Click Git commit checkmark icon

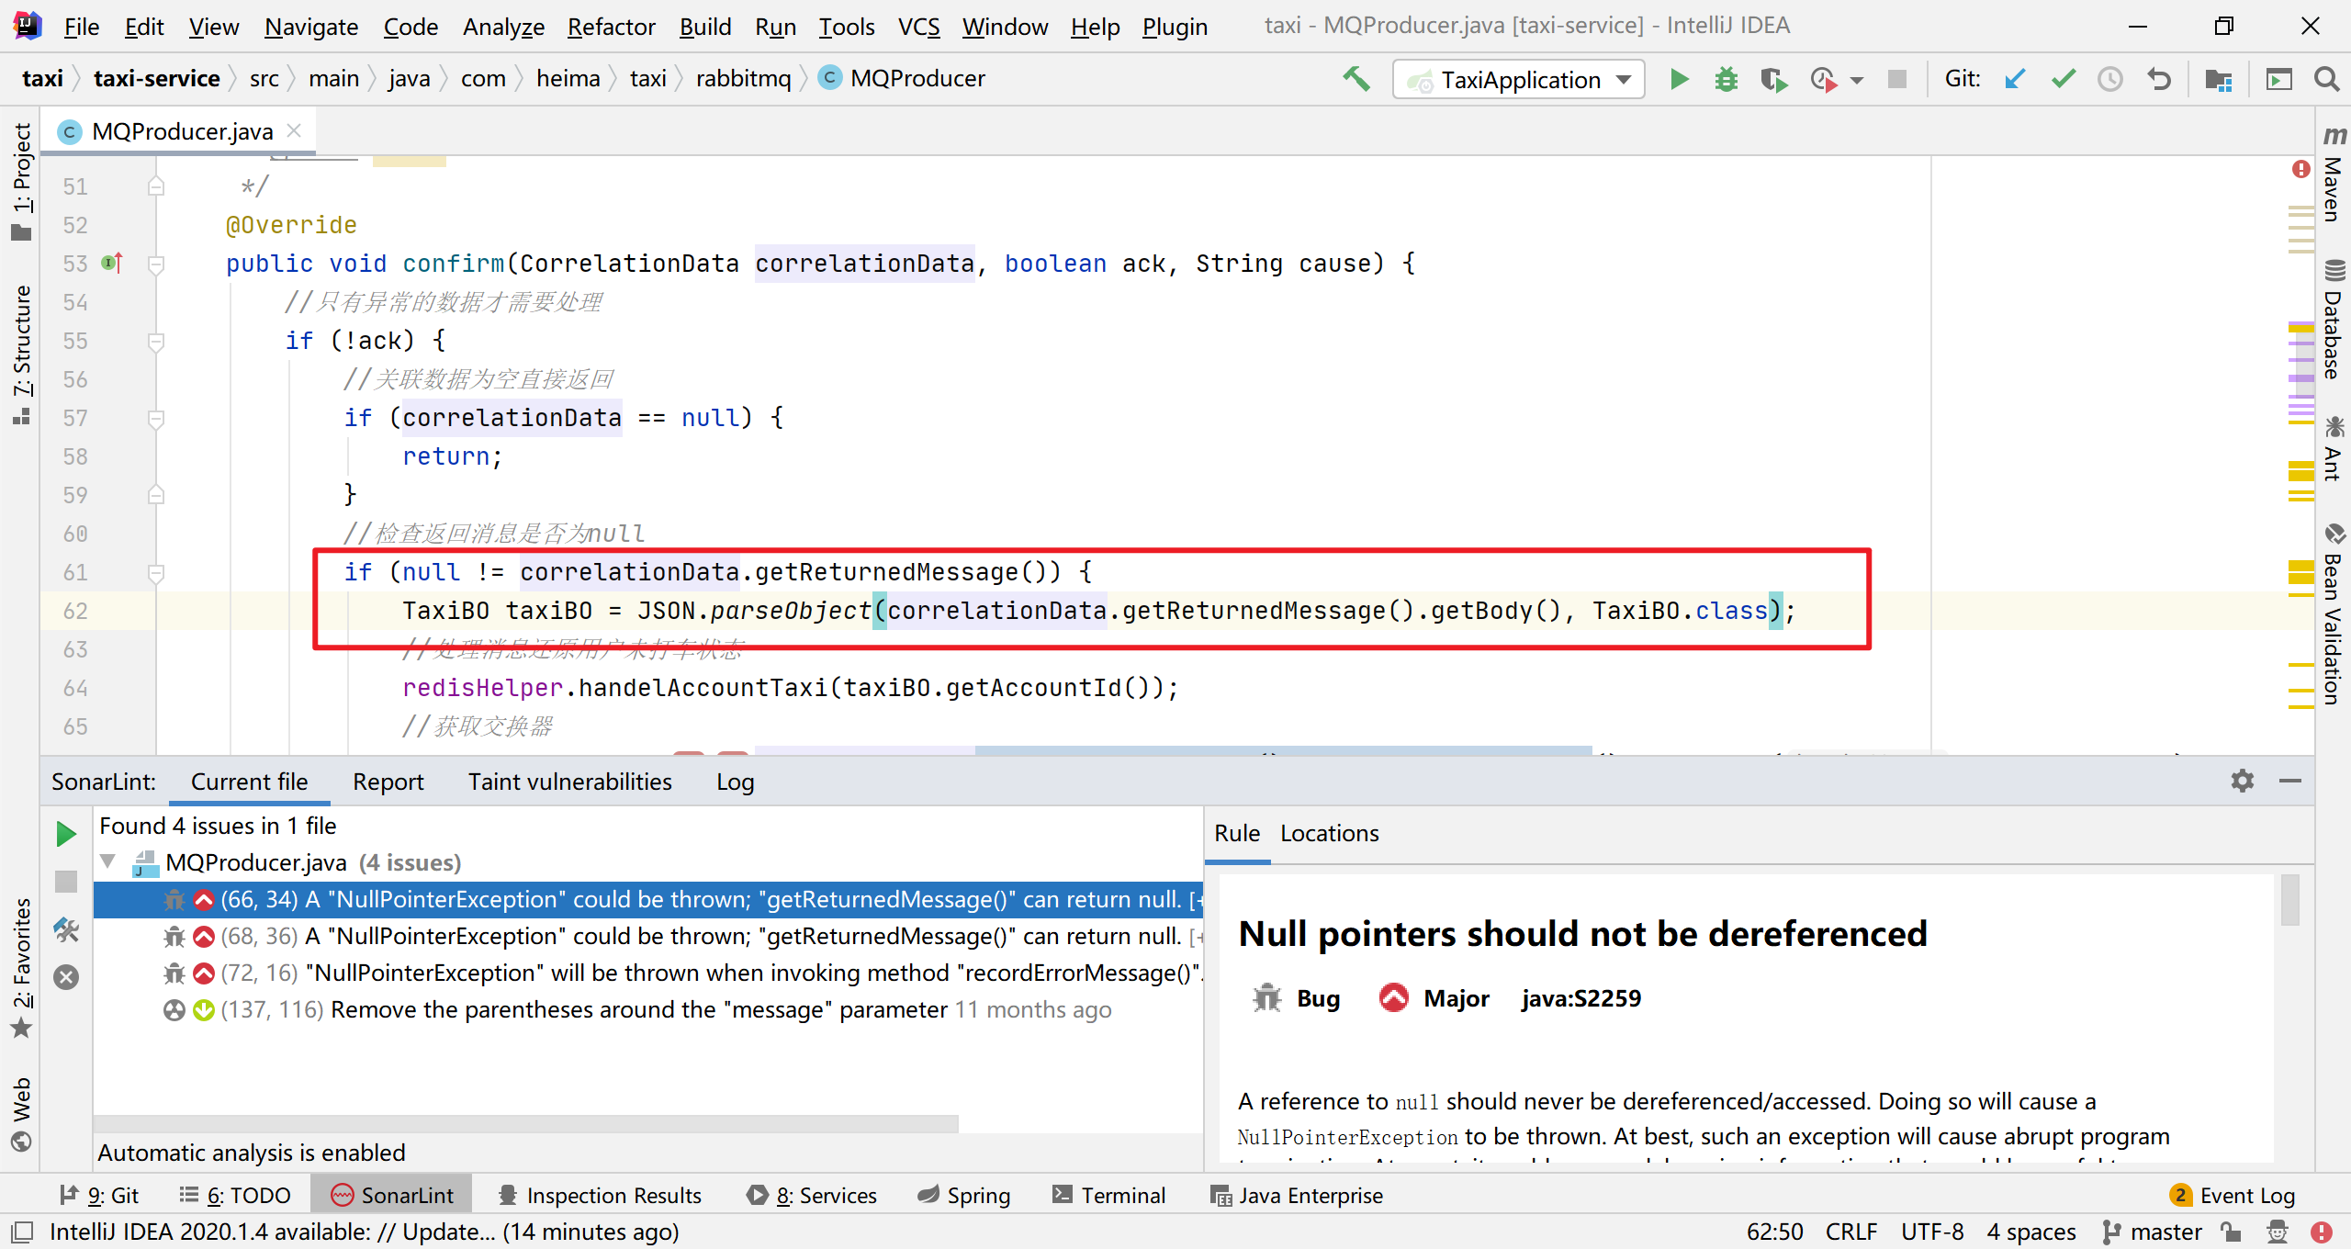2063,80
